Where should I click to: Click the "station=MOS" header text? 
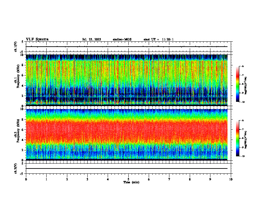(122, 39)
